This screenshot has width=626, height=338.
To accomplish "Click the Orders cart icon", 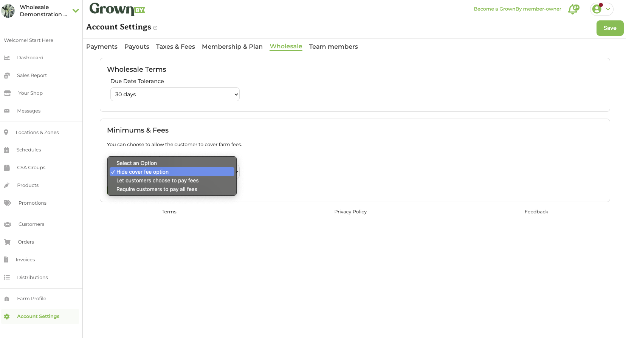I will 7,242.
